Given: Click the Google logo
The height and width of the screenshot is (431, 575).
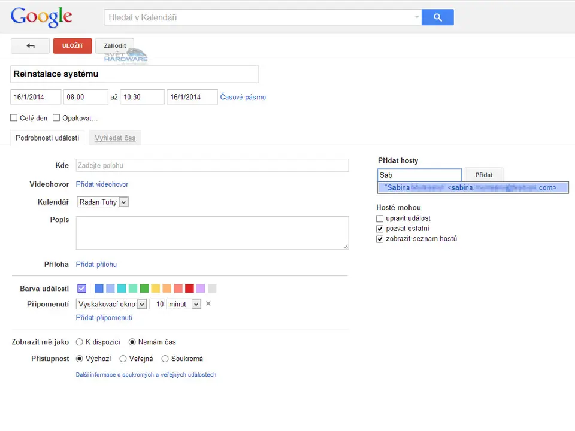Looking at the screenshot, I should 41,17.
